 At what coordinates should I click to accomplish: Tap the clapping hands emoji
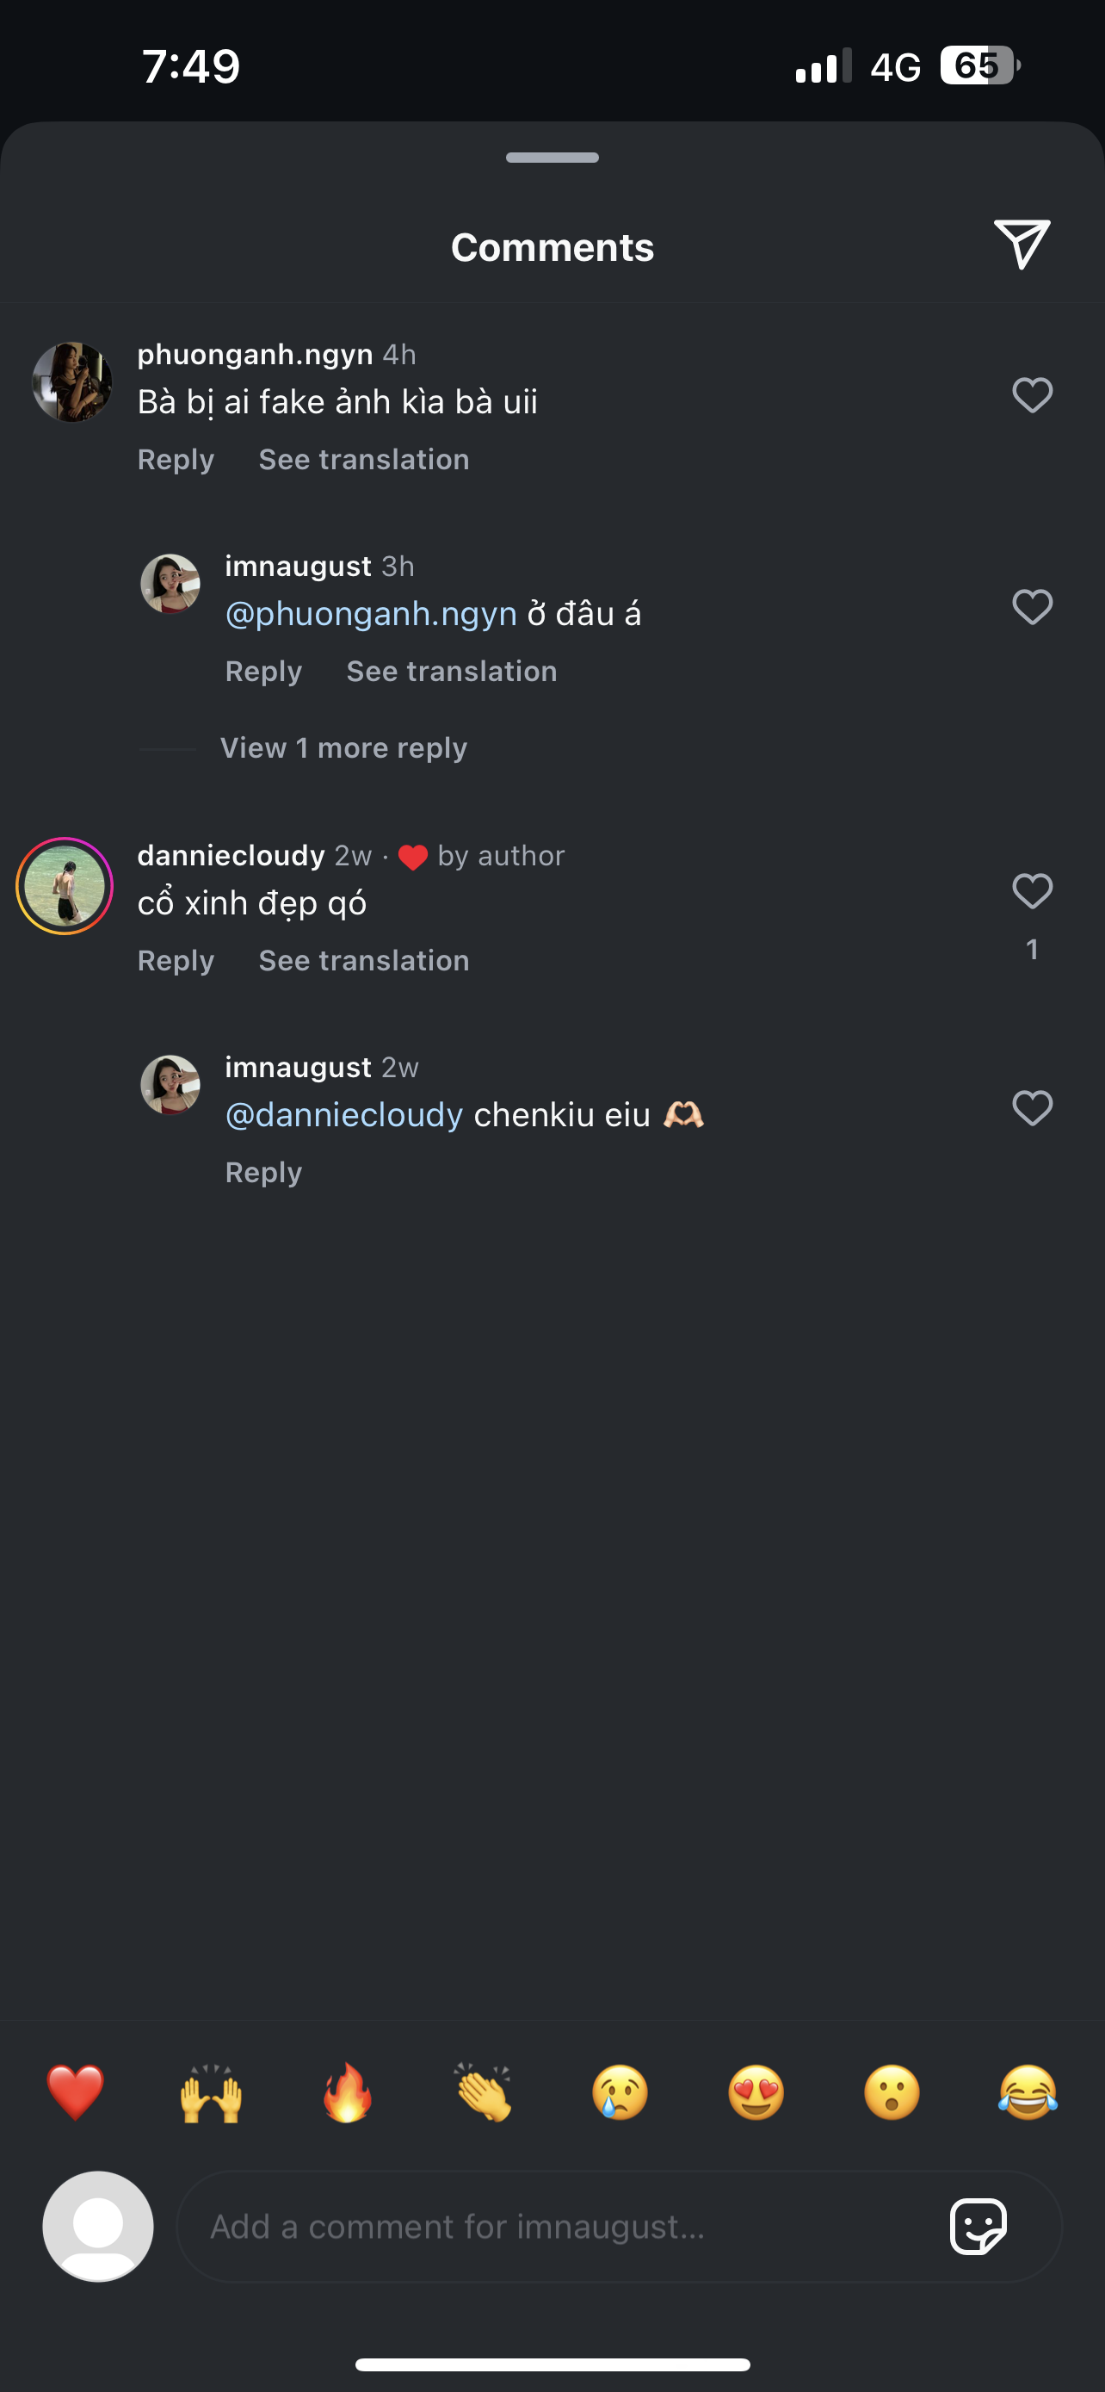[484, 2093]
